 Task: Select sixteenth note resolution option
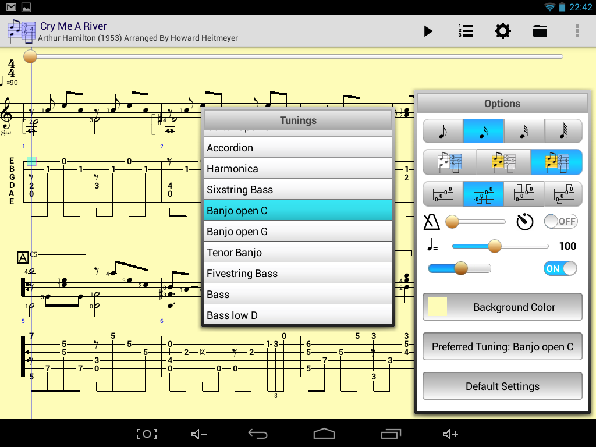click(484, 131)
